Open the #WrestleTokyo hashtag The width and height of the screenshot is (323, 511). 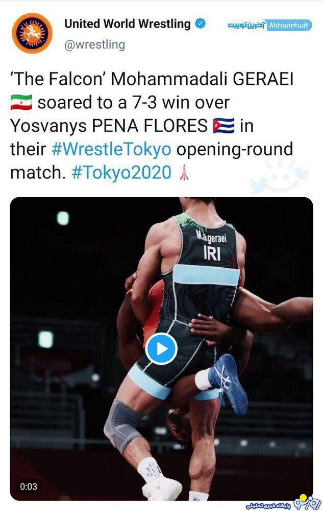[111, 149]
